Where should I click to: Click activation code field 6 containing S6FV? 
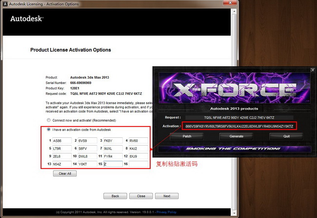87,148
